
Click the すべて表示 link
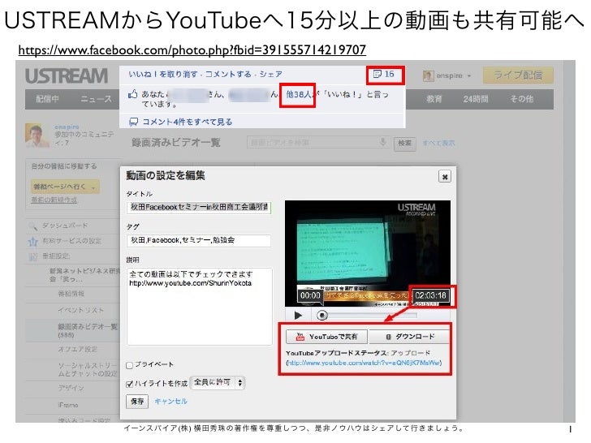point(438,144)
